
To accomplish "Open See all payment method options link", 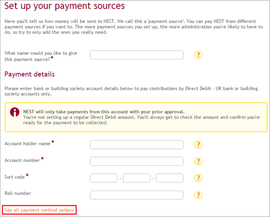I will point(39,210).
